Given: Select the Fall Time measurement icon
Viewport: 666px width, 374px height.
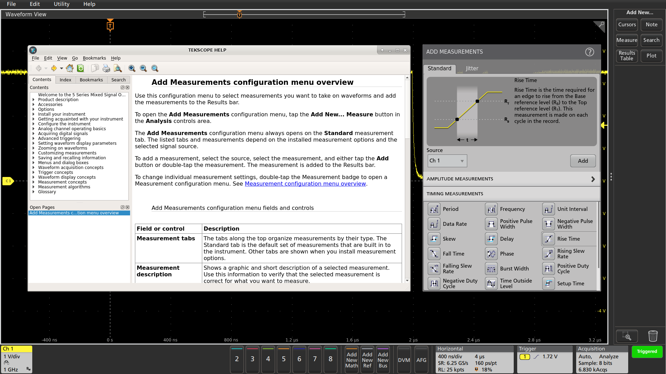Looking at the screenshot, I should pos(434,254).
